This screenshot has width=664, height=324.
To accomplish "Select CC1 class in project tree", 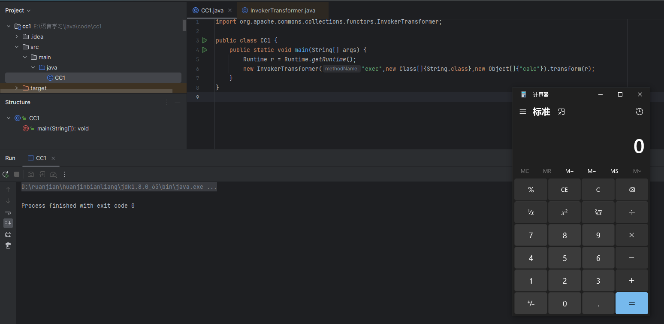I will pyautogui.click(x=93, y=78).
